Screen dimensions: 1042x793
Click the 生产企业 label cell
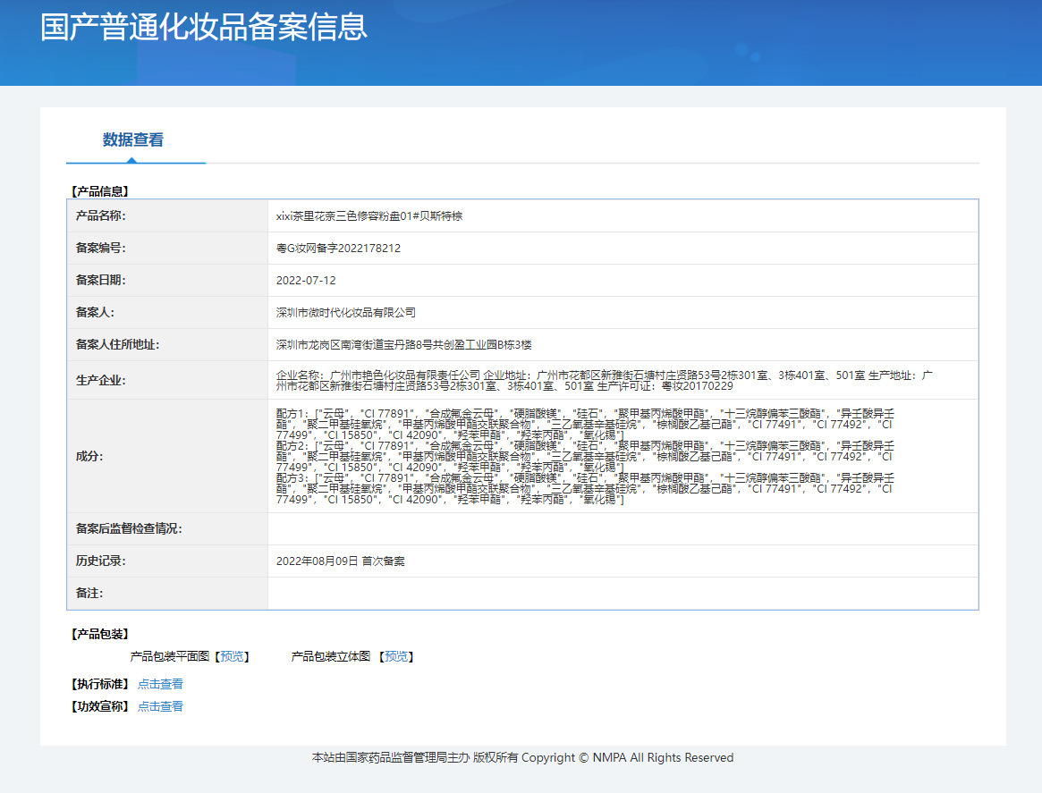[x=167, y=380]
